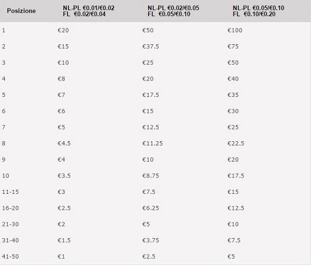This screenshot has height=265, width=311.
Task: Select the NL-PL €0.02/€0.05 column header
Action: pos(173,11)
